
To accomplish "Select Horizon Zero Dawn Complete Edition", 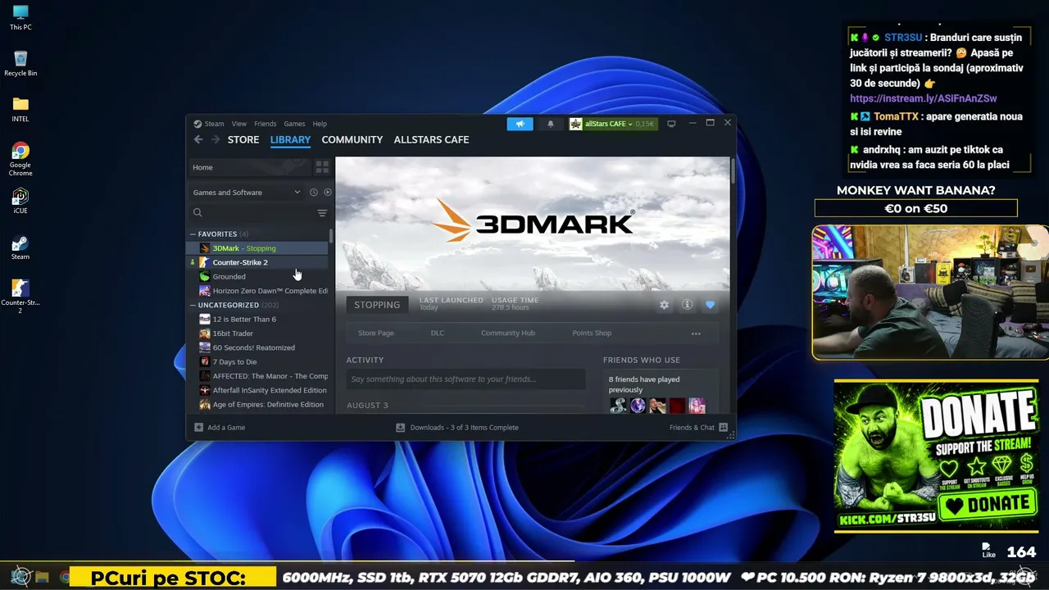I will coord(259,291).
